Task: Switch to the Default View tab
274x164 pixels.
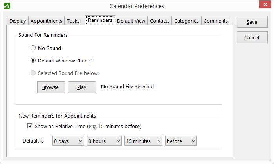Action: [x=131, y=21]
